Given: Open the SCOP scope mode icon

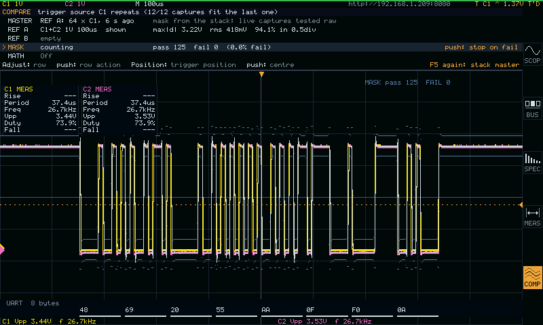Looking at the screenshot, I should tap(532, 55).
